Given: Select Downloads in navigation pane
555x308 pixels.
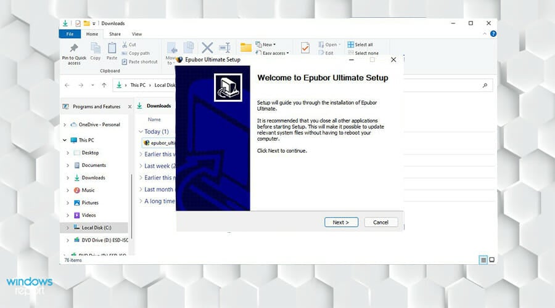Looking at the screenshot, I should (x=93, y=177).
